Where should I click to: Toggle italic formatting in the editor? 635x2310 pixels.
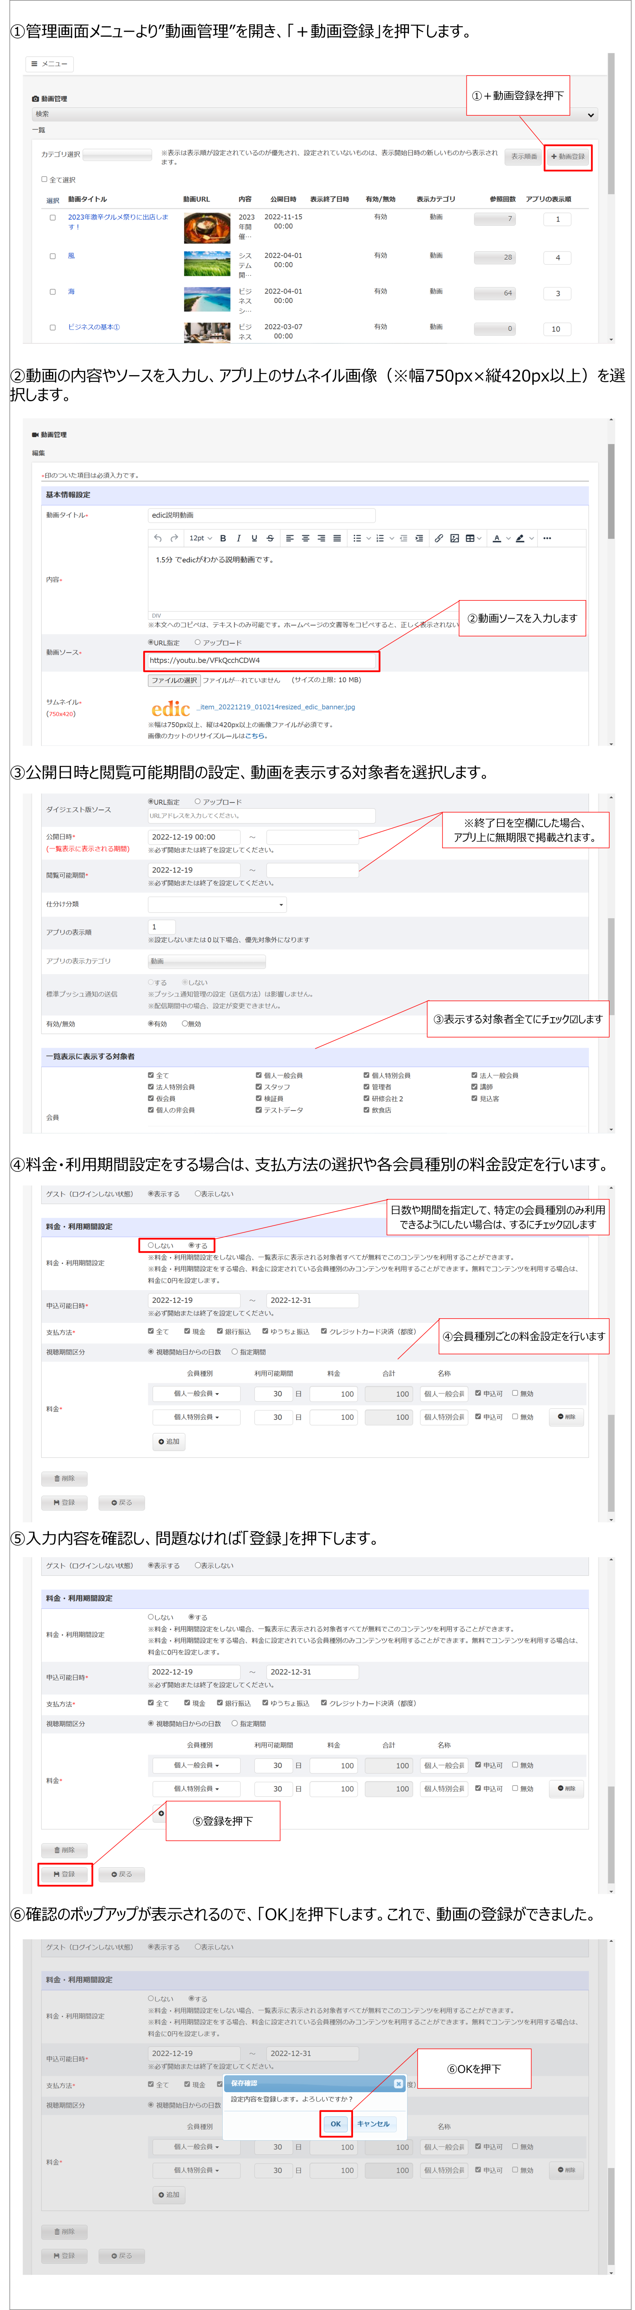239,538
